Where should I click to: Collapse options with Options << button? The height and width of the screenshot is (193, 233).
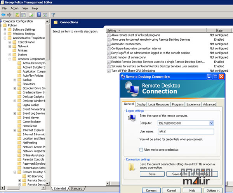[213, 190]
